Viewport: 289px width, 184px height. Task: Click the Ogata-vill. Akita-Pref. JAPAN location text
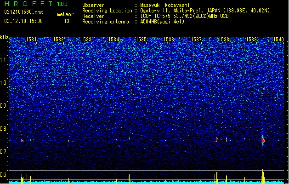pyautogui.click(x=205, y=11)
